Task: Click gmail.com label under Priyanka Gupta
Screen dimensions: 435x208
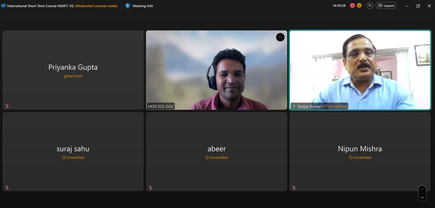Action: tap(73, 76)
